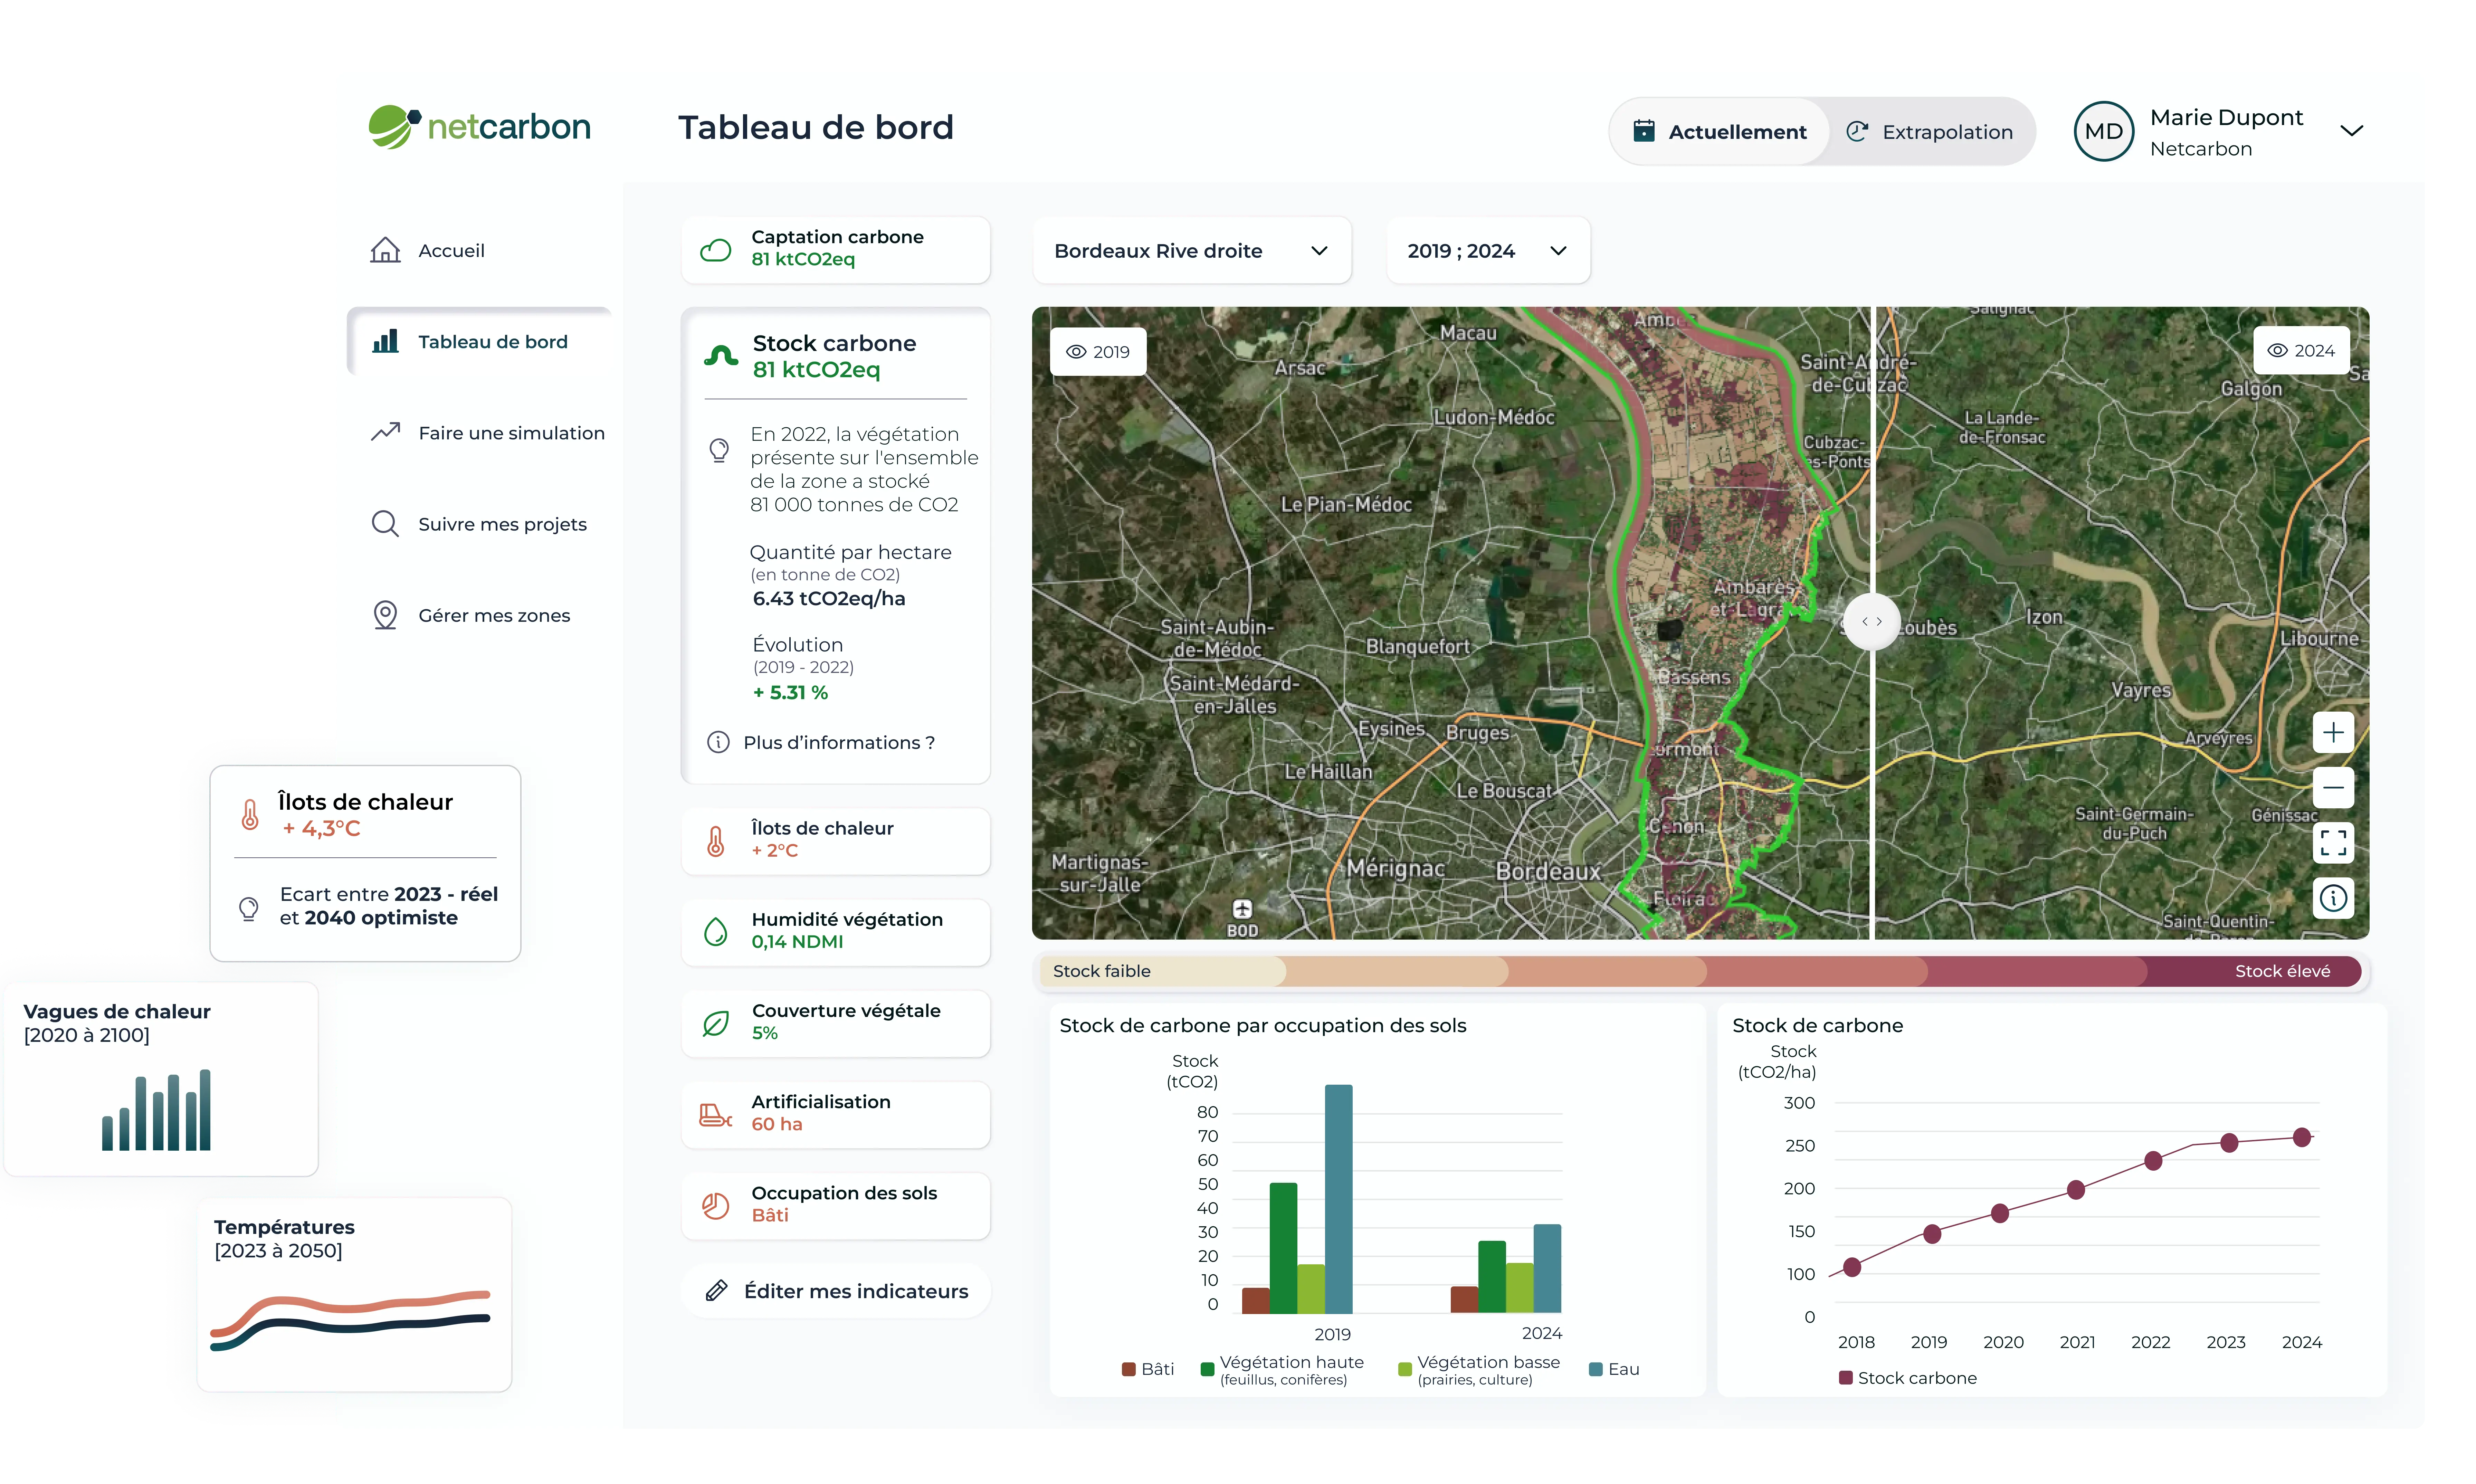Click the info icon beside Plus d'informations

pyautogui.click(x=718, y=742)
